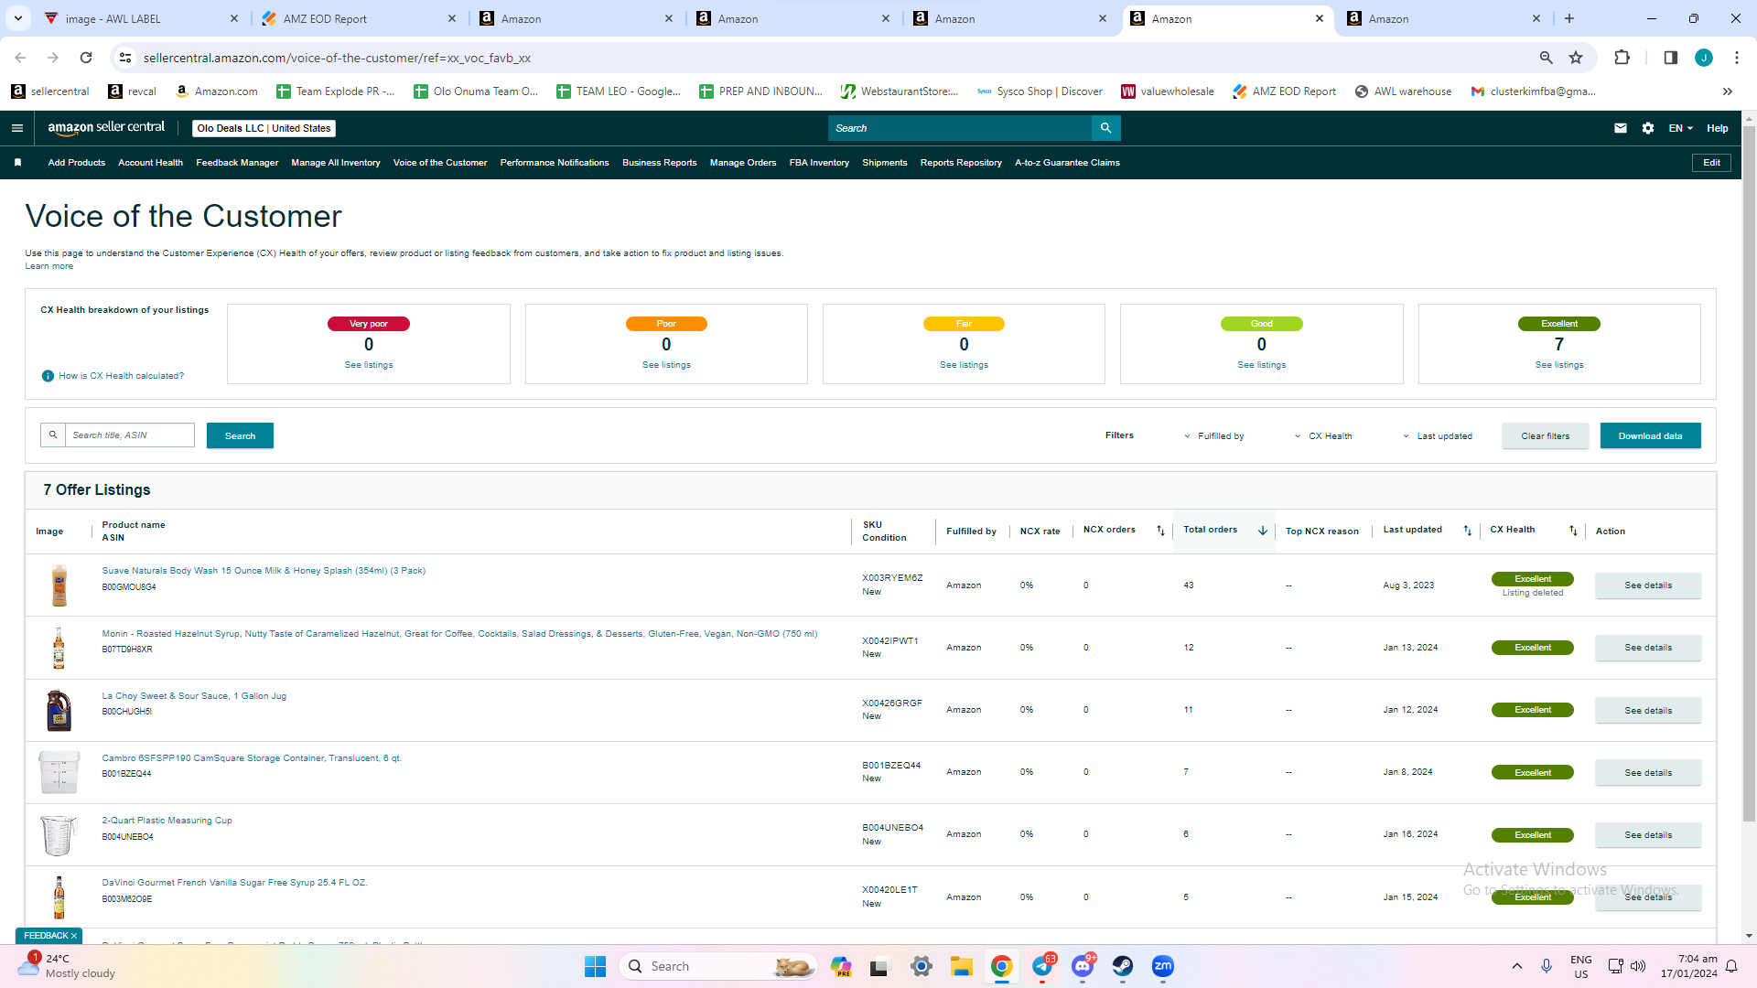Click the Seller Central top search box
The height and width of the screenshot is (988, 1757).
(960, 128)
